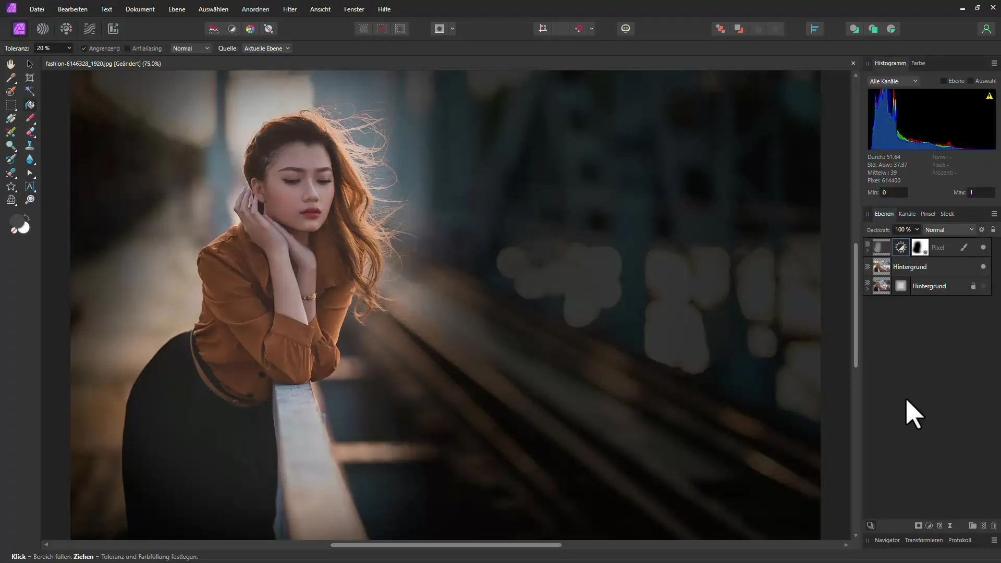Viewport: 1001px width, 563px height.
Task: Select the Magic Wand flood select tool
Action: click(x=30, y=91)
